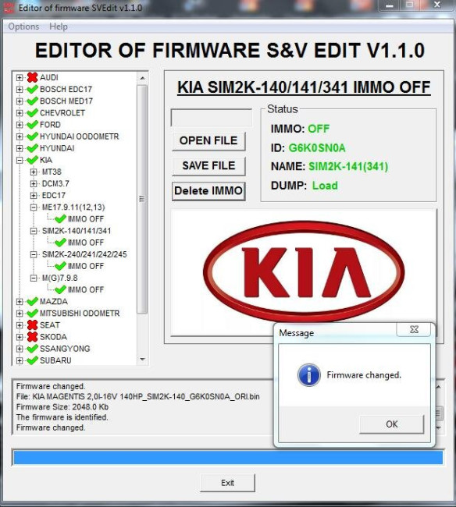The width and height of the screenshot is (456, 507).
Task: Click the green check icon beside HYUNDAI OODOMETR
Action: (x=32, y=136)
